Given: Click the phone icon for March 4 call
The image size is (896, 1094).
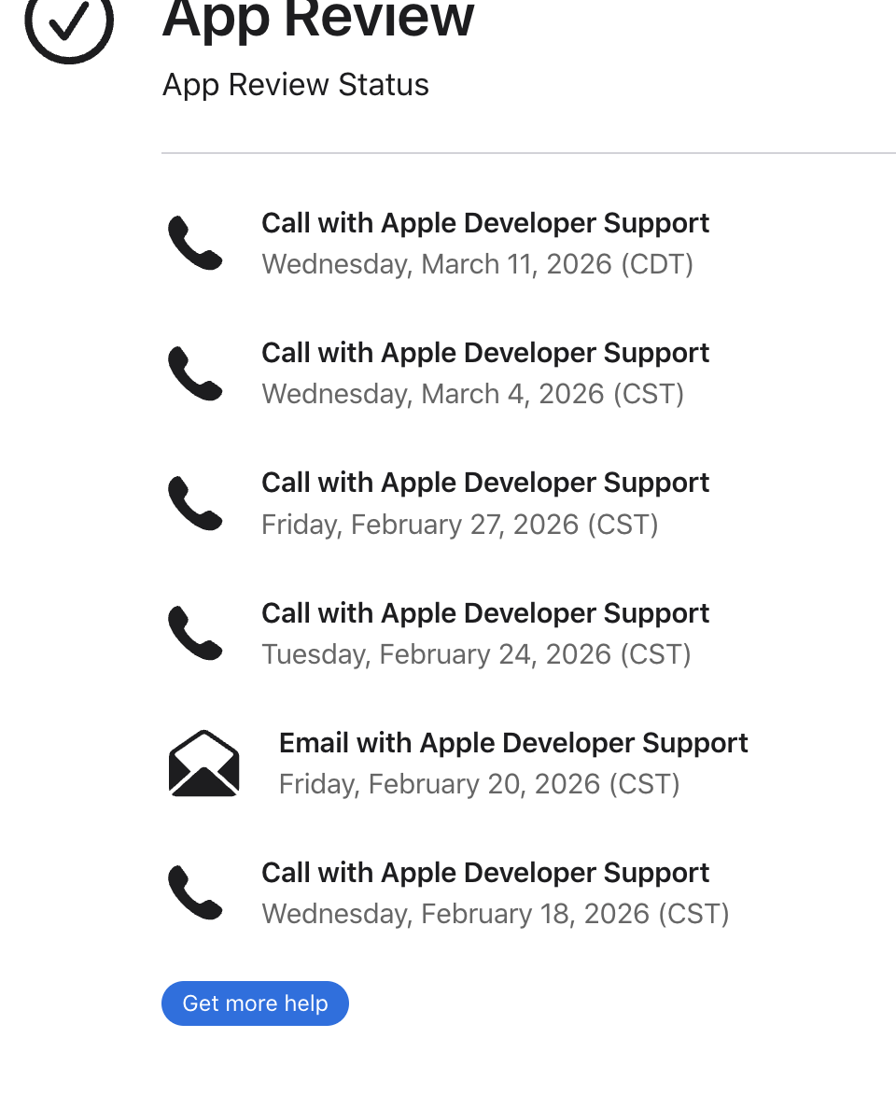Looking at the screenshot, I should coord(195,373).
